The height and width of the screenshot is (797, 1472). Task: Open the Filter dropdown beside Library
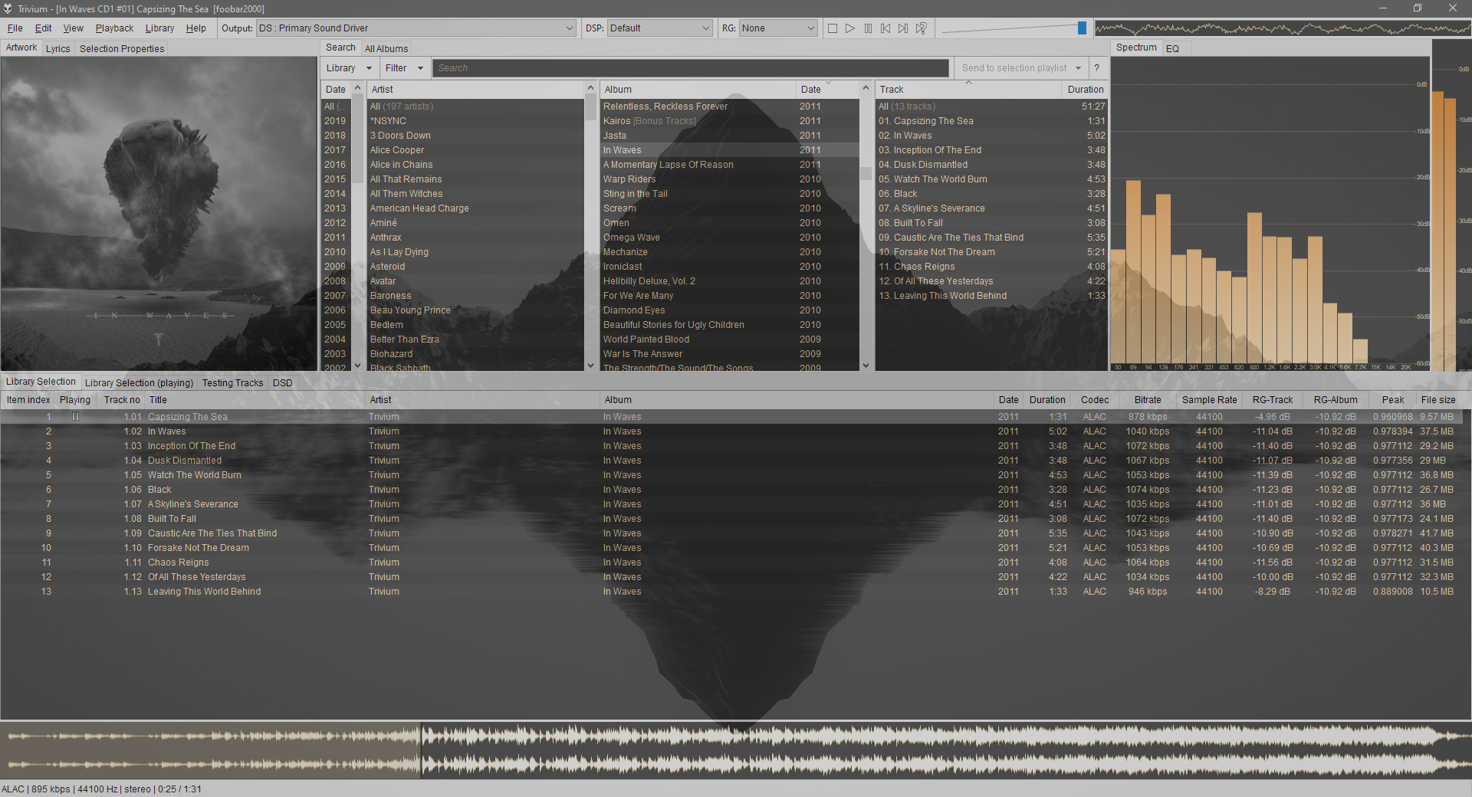[405, 67]
